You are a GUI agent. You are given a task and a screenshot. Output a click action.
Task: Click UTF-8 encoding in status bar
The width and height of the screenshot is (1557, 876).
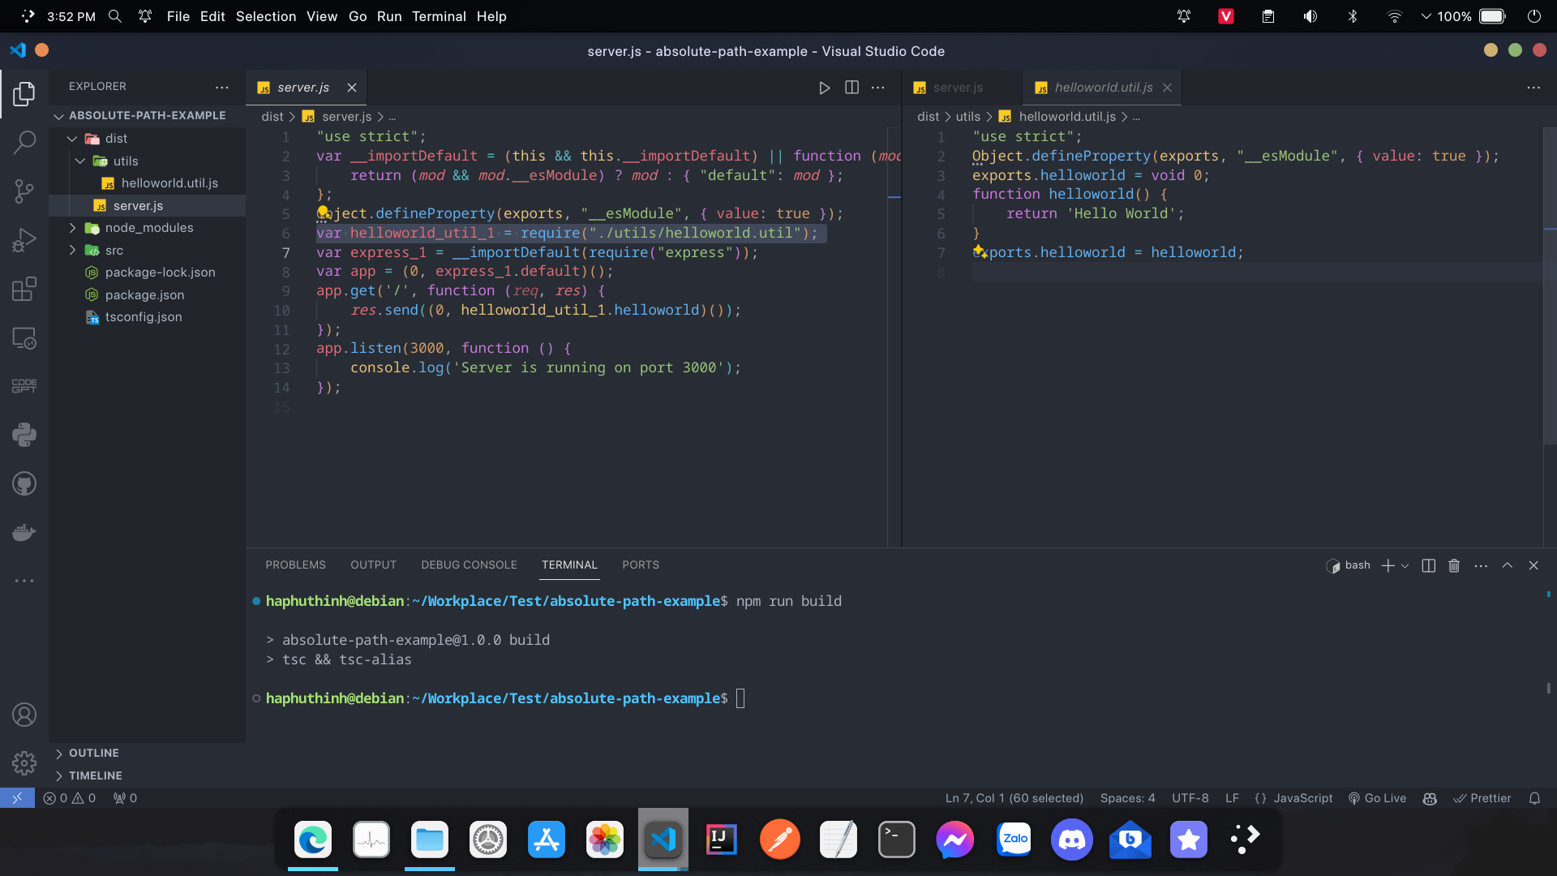pyautogui.click(x=1190, y=798)
